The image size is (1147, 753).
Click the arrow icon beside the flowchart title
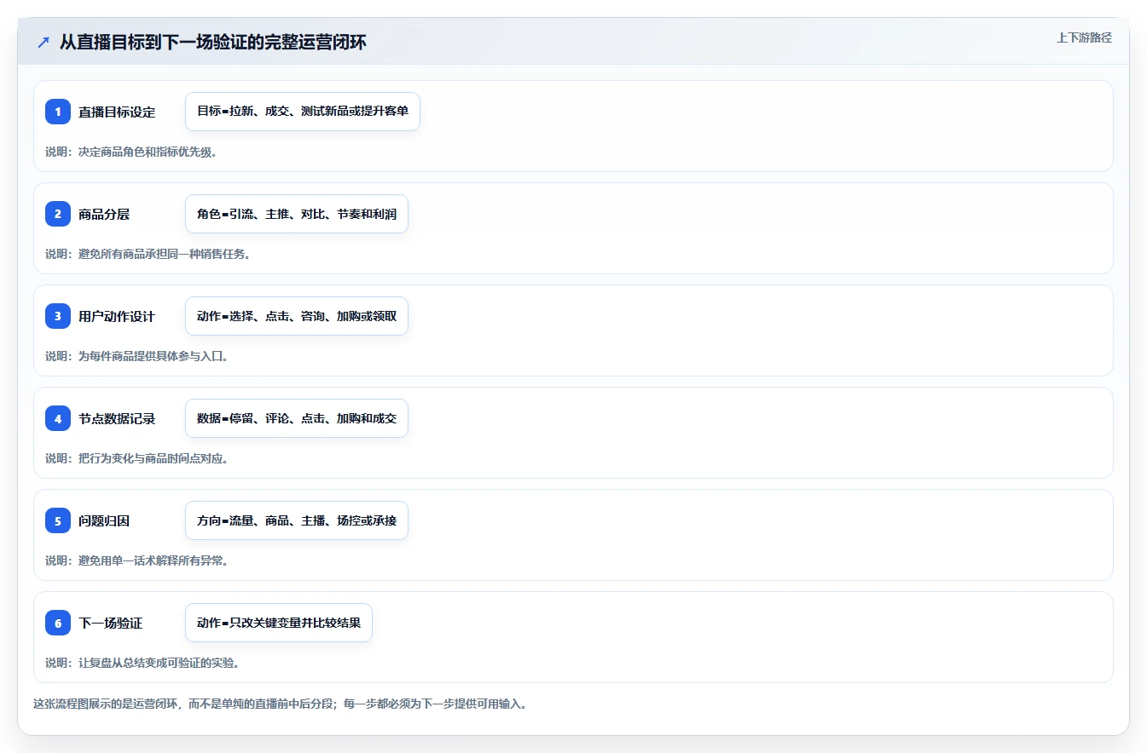pos(43,42)
